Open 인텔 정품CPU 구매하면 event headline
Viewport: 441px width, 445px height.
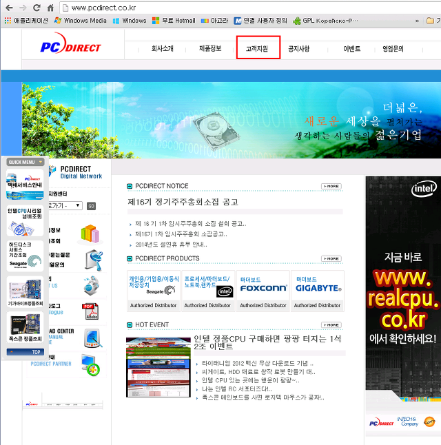click(267, 342)
